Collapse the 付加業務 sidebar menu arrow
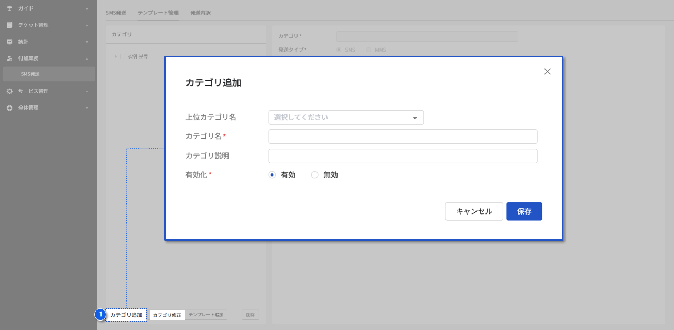The image size is (674, 330). pyautogui.click(x=87, y=59)
